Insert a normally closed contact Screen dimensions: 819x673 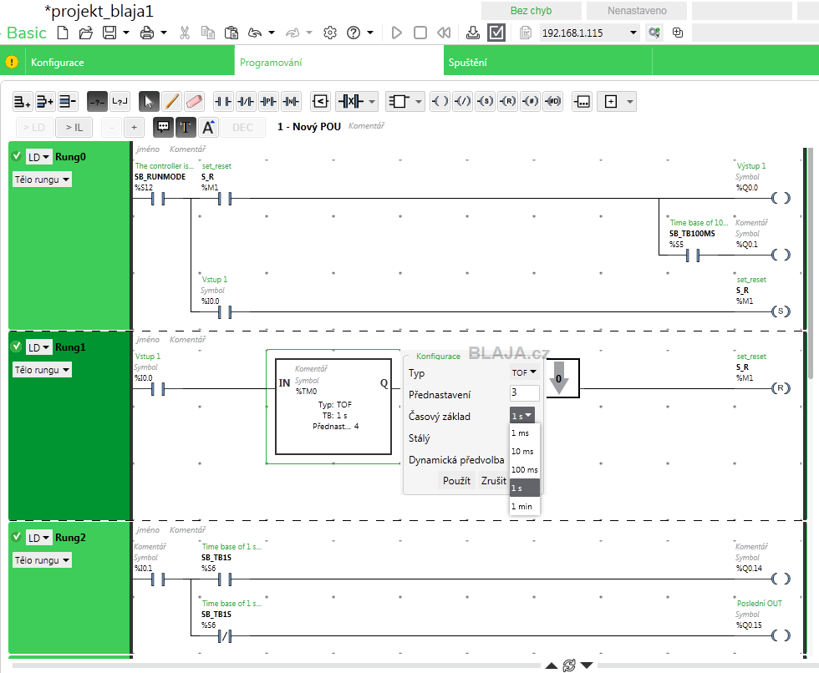pos(246,101)
